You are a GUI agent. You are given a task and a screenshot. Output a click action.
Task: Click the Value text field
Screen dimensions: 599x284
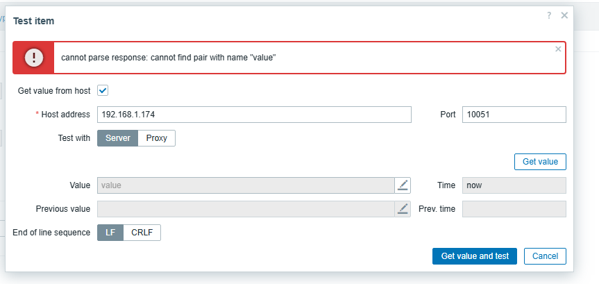click(246, 185)
